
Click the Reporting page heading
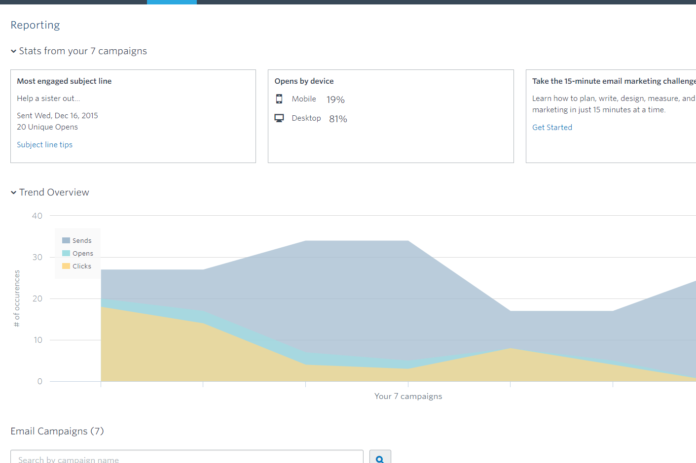[x=35, y=25]
